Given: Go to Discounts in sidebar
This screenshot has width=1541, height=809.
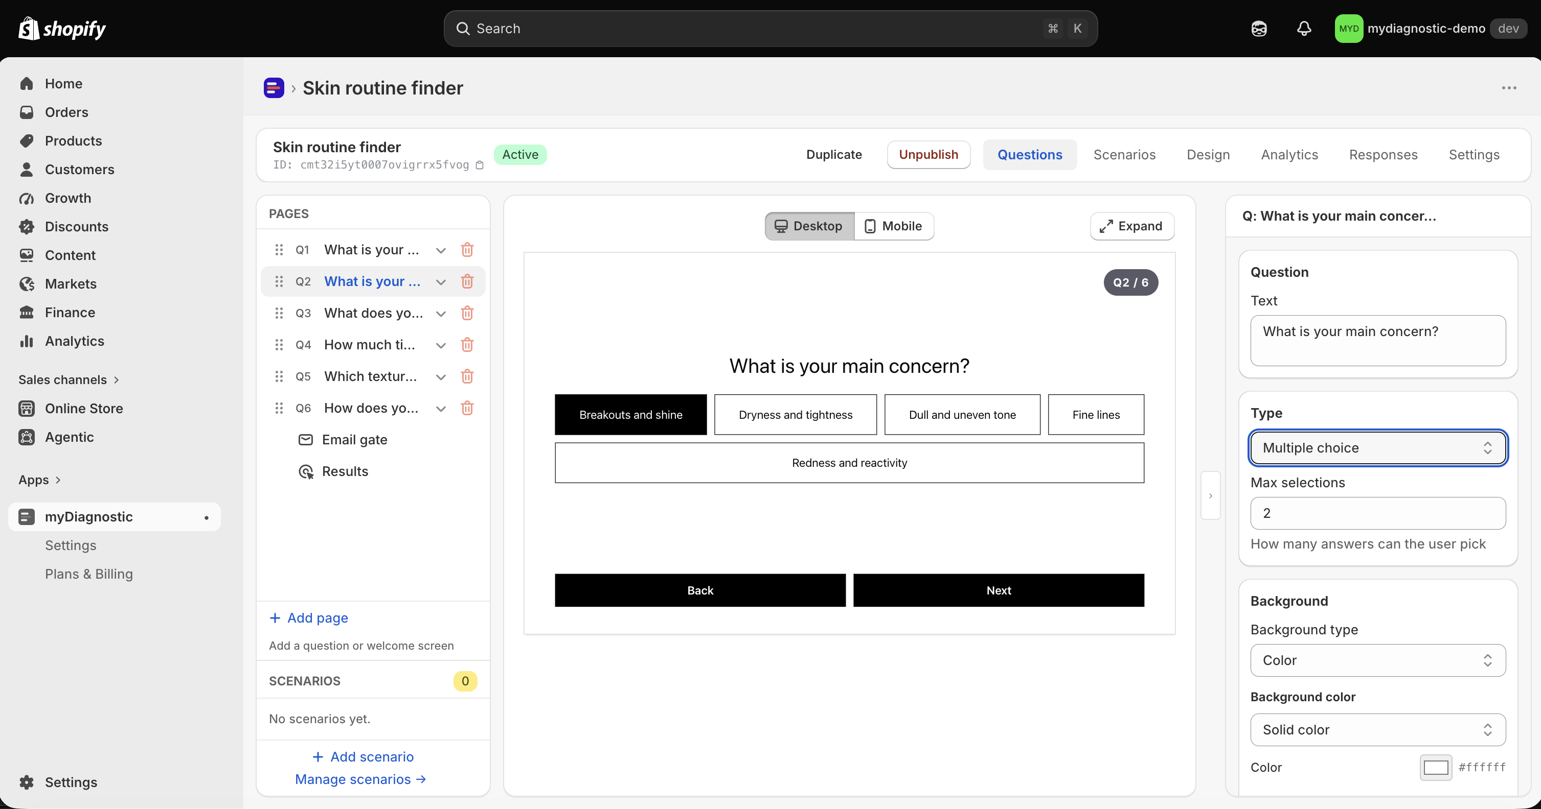Looking at the screenshot, I should coord(77,226).
